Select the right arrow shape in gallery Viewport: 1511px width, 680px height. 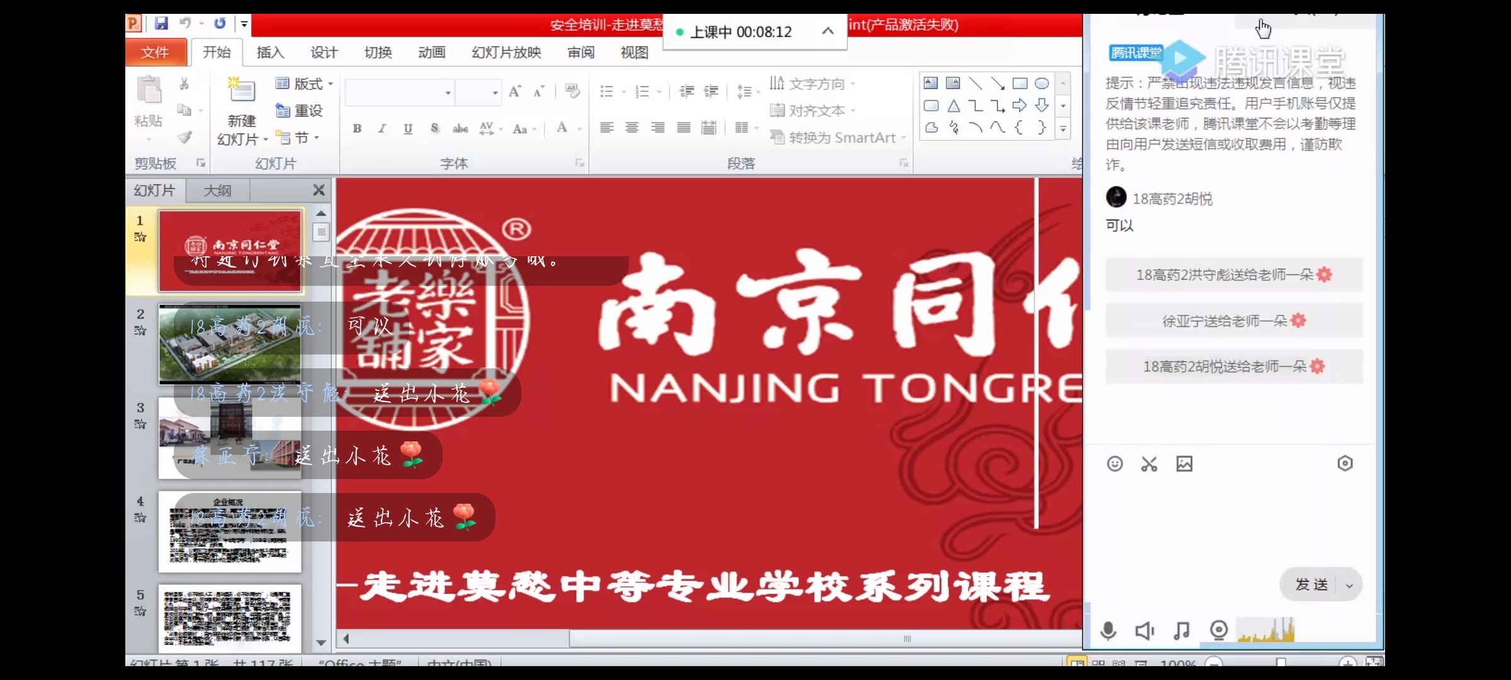1020,106
